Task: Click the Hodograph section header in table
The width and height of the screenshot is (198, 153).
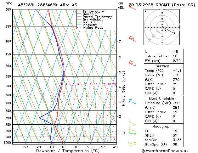Action: pos(162,127)
